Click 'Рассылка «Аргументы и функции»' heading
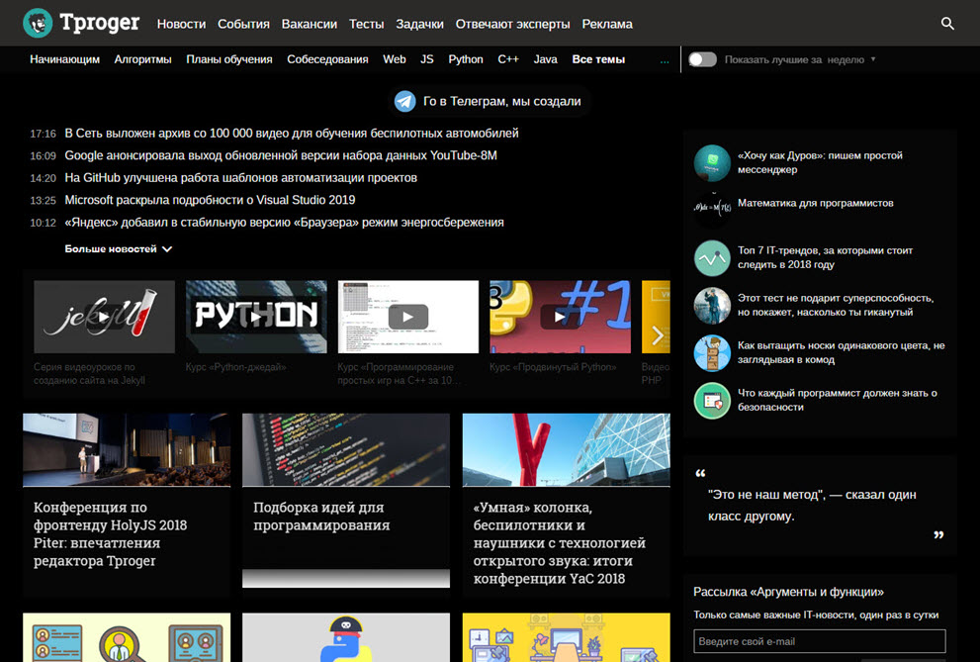The width and height of the screenshot is (980, 662). coord(788,592)
